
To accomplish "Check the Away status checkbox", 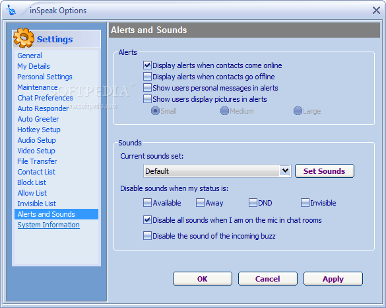I will 200,203.
